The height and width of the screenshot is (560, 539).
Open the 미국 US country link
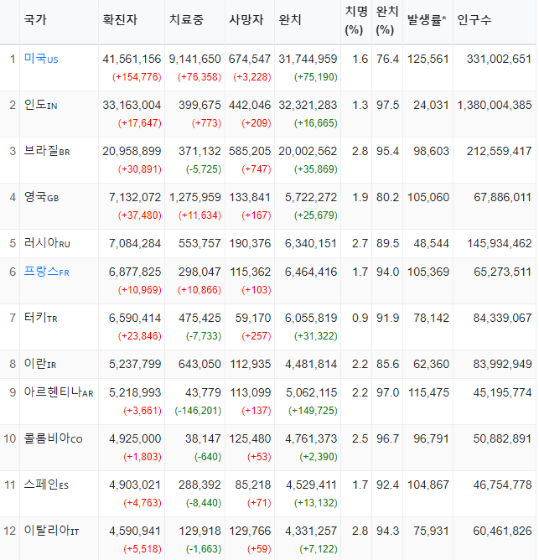41,59
